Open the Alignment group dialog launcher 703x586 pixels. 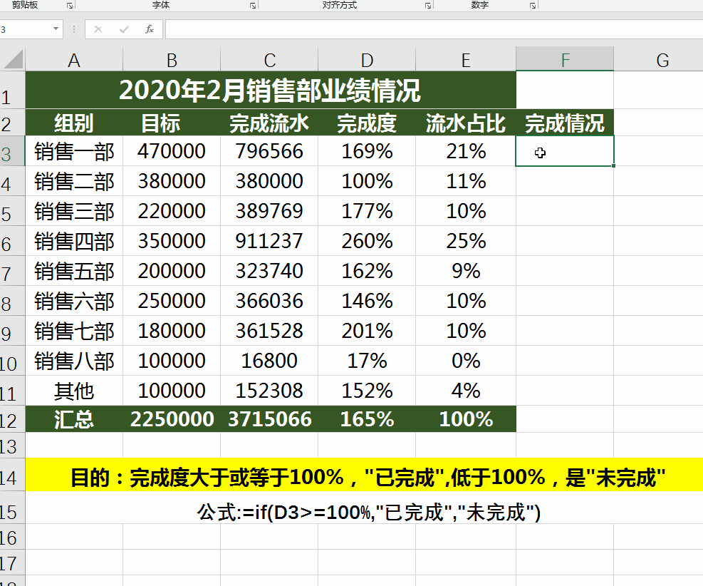428,6
